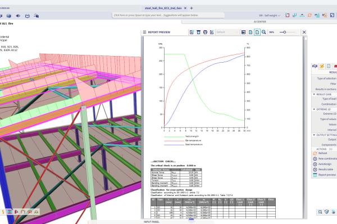Click the image view icon in Report Preview toolbar

pyautogui.click(x=244, y=32)
